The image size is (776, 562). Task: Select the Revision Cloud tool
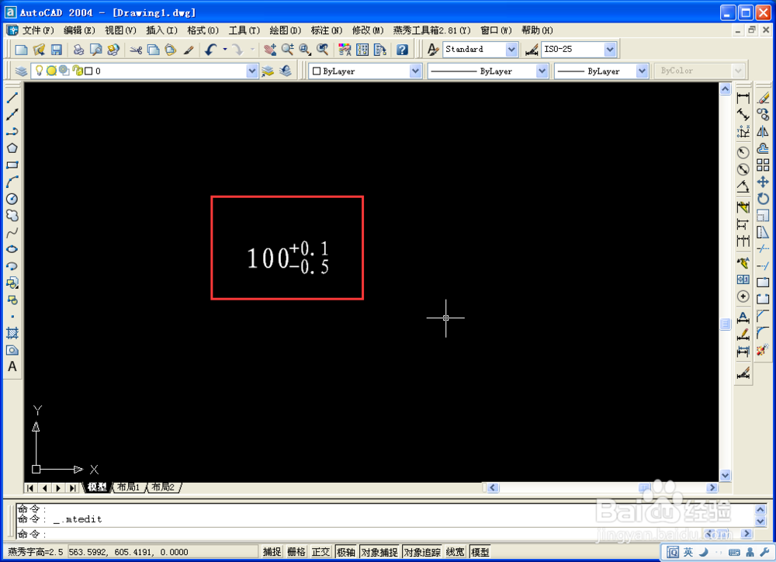[12, 215]
